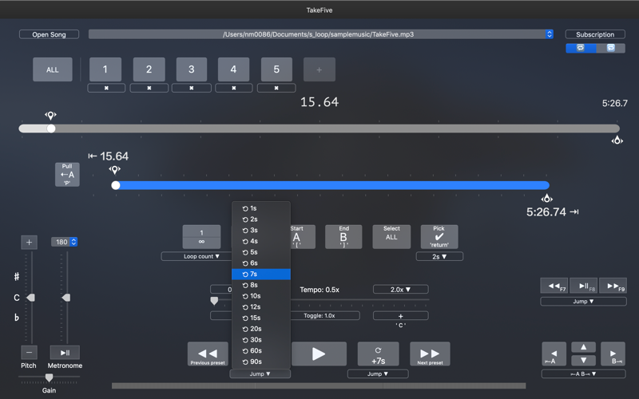Screen dimensions: 639x399
Task: Delete preset 1 with its x button
Action: click(x=106, y=88)
